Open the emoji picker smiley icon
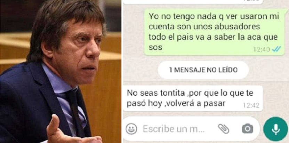Image resolution: width=289 pixels, height=143 pixels. 131,129
